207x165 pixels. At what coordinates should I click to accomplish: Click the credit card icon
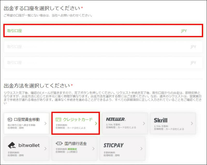click(58, 120)
